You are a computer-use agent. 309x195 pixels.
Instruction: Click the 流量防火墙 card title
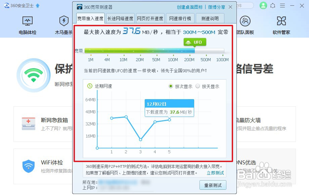pyautogui.click(x=248, y=120)
